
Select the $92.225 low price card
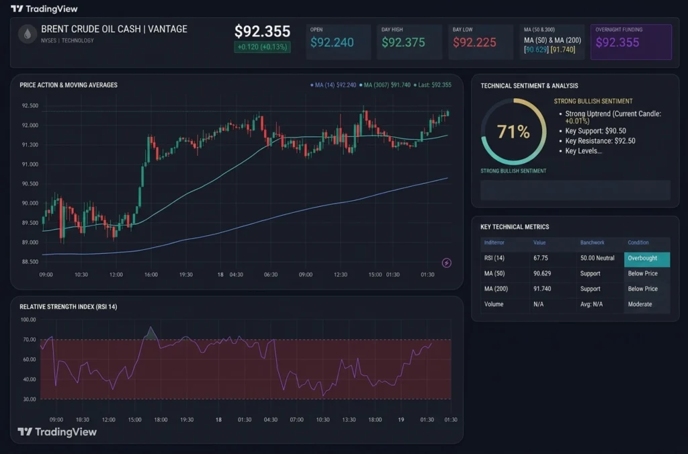[480, 42]
